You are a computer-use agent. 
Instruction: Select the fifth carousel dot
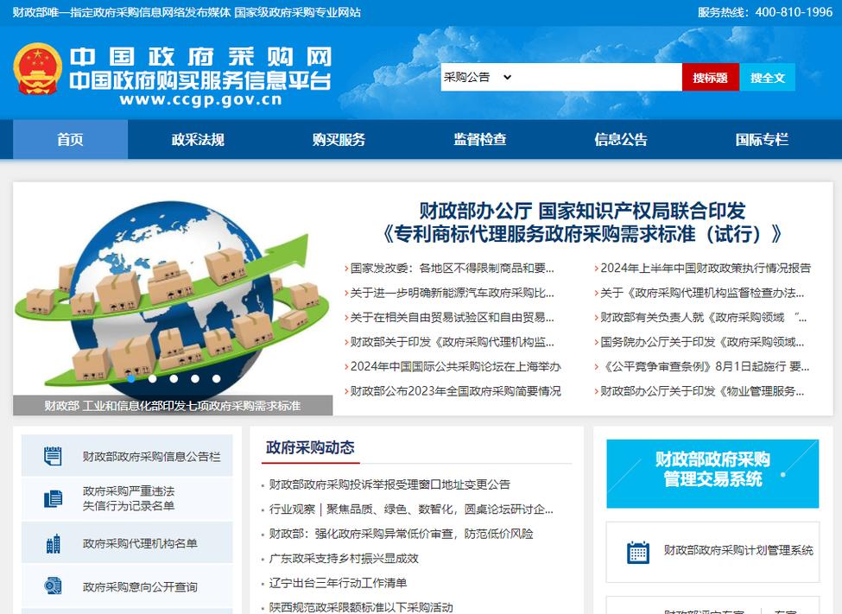tap(217, 379)
